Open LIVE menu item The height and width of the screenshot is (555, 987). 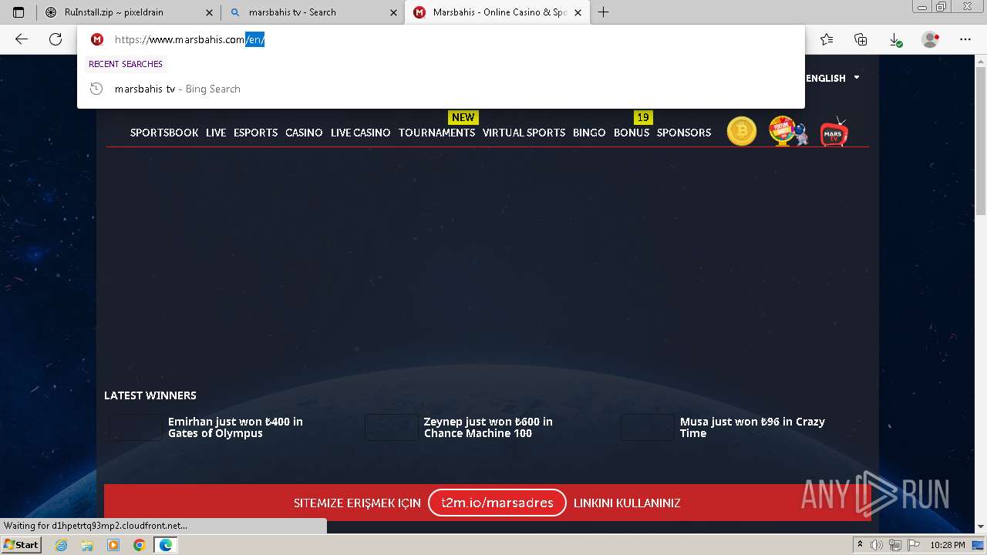click(x=216, y=133)
